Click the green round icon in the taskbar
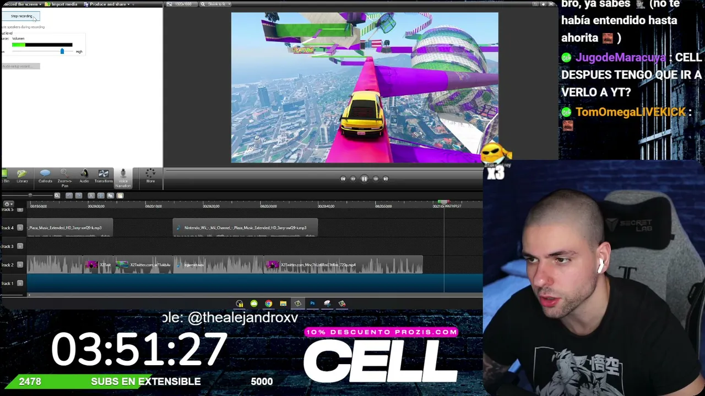This screenshot has width=705, height=396. pyautogui.click(x=254, y=304)
